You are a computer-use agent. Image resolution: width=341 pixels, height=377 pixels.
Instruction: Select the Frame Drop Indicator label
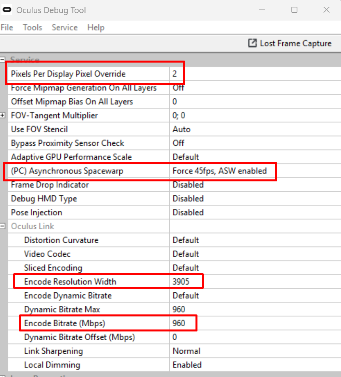coord(50,185)
